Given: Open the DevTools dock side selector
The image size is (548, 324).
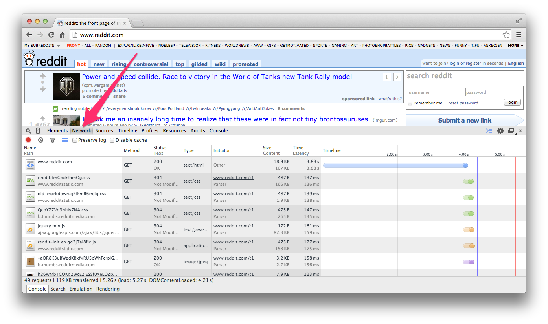Looking at the screenshot, I should [x=511, y=131].
